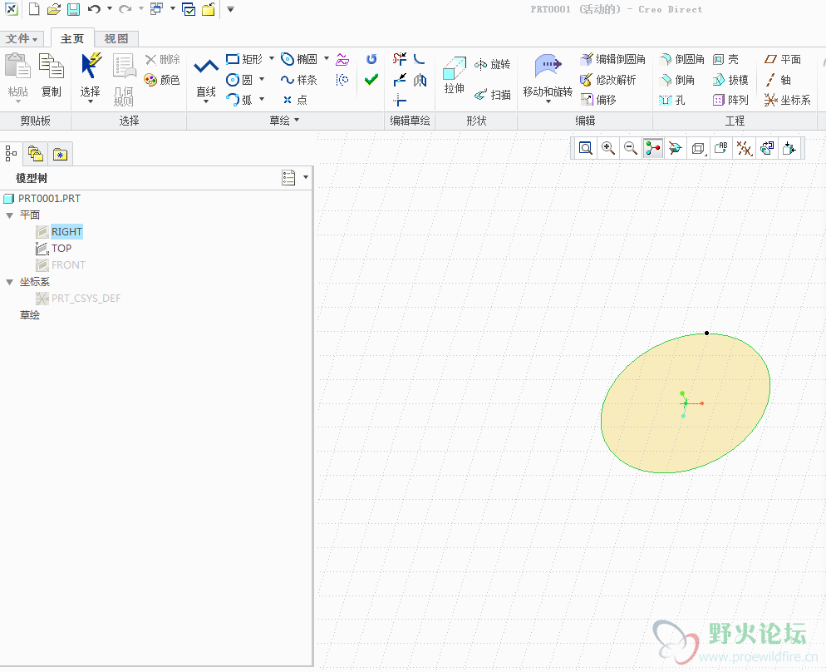
Task: Toggle the annotation display icon
Action: coord(720,148)
